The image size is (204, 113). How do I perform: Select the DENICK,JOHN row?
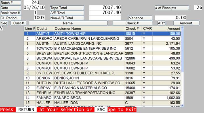[102, 78]
